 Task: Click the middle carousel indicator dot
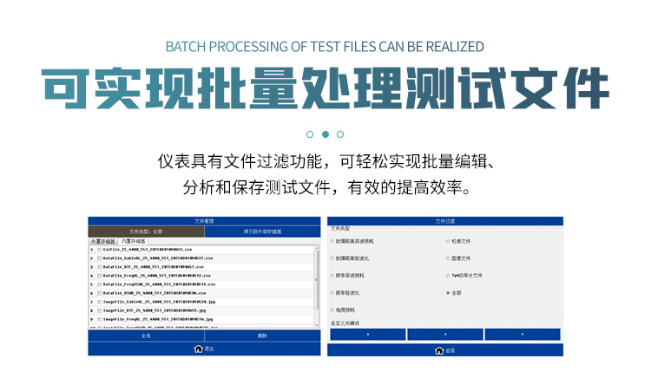pyautogui.click(x=325, y=134)
